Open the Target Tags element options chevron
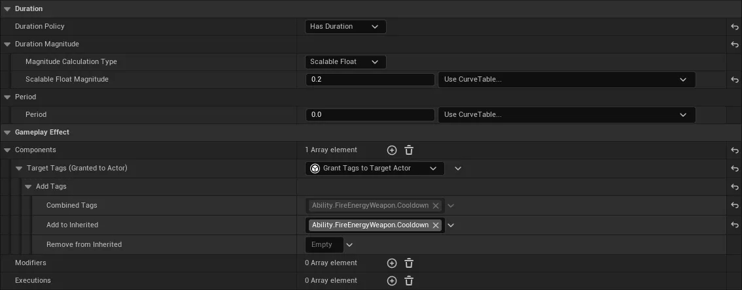This screenshot has height=290, width=742. [457, 168]
